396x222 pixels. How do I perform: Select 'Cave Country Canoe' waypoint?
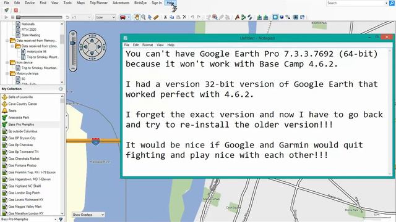[23, 104]
